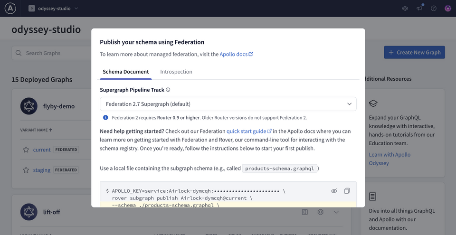The height and width of the screenshot is (235, 456).
Task: Click the products-schema.graphql code label
Action: pos(280,169)
